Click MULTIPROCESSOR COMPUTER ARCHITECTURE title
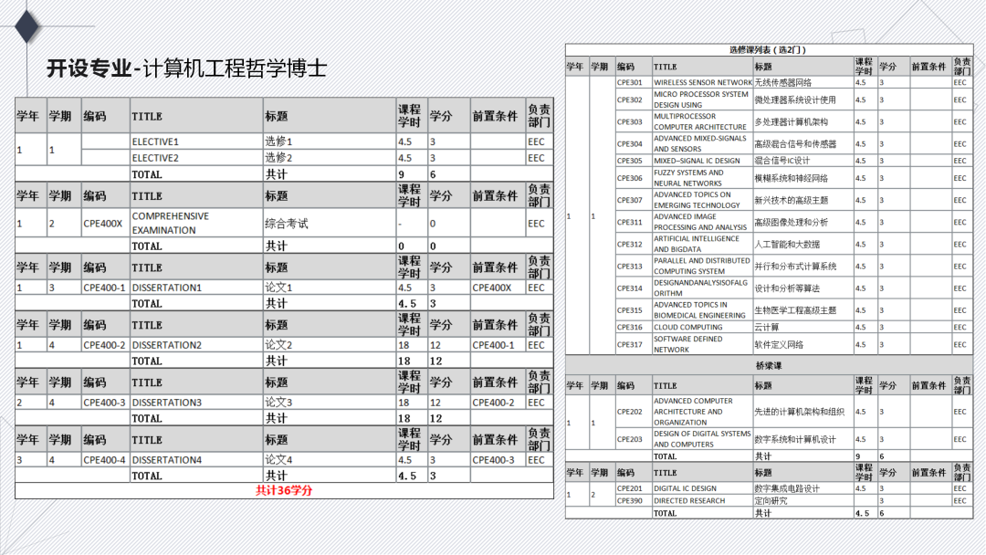This screenshot has width=986, height=555. tap(700, 121)
